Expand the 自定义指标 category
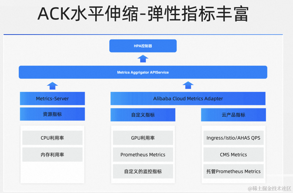This screenshot has height=193, width=293. click(143, 115)
